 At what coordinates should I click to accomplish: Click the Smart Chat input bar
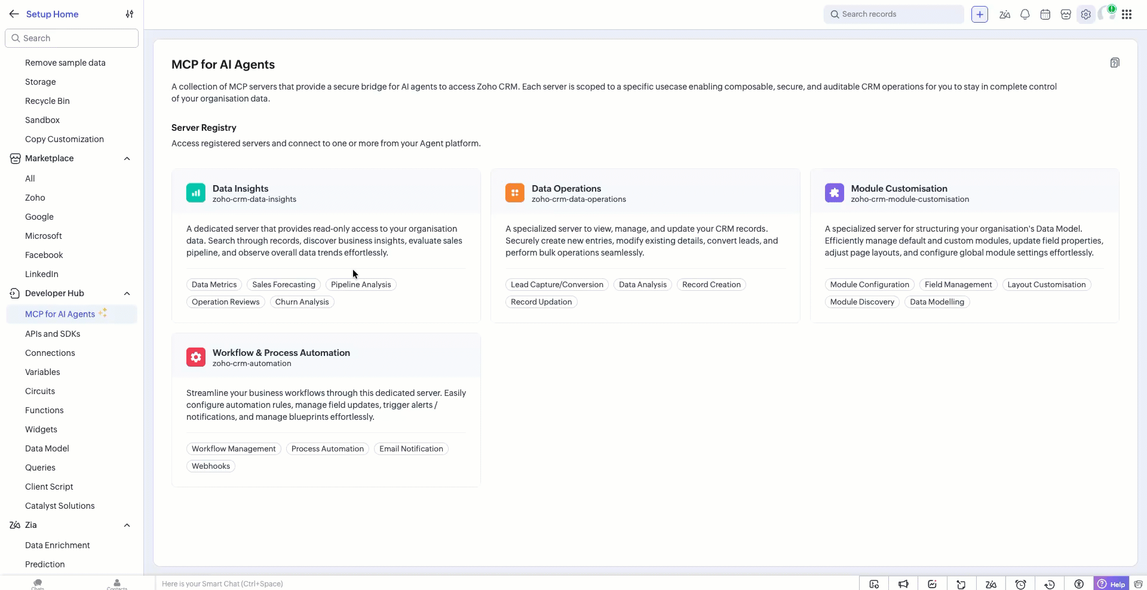[507, 584]
